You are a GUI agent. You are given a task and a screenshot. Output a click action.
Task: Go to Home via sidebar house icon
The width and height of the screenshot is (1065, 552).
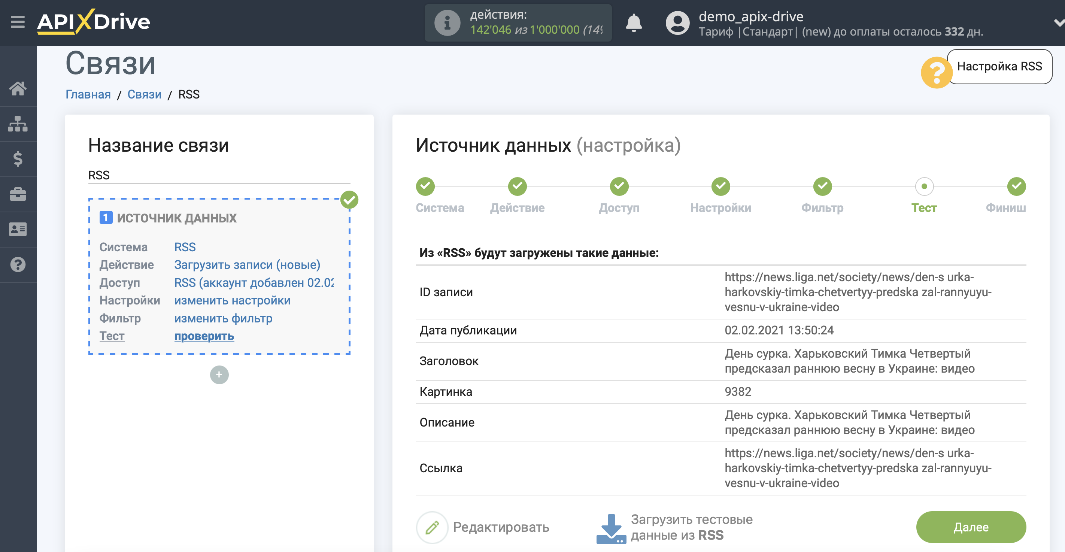tap(18, 88)
